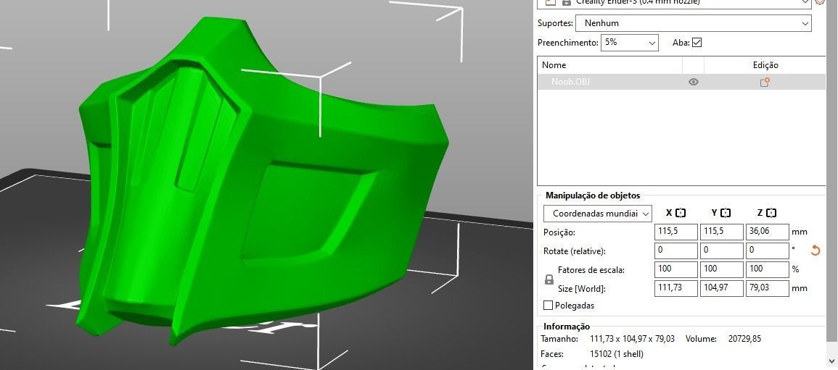
Task: Select the Noob.OBJ row in object list
Action: 681,82
